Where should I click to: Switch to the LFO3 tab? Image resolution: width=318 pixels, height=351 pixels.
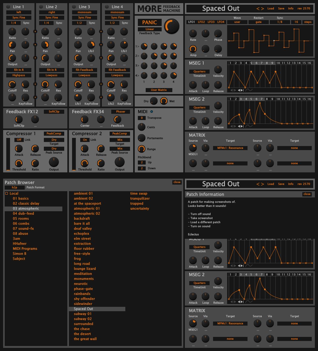tap(211, 22)
